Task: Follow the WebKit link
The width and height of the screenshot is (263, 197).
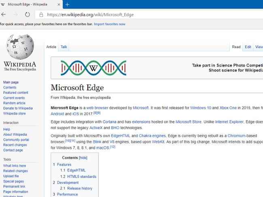Action: 158,142
